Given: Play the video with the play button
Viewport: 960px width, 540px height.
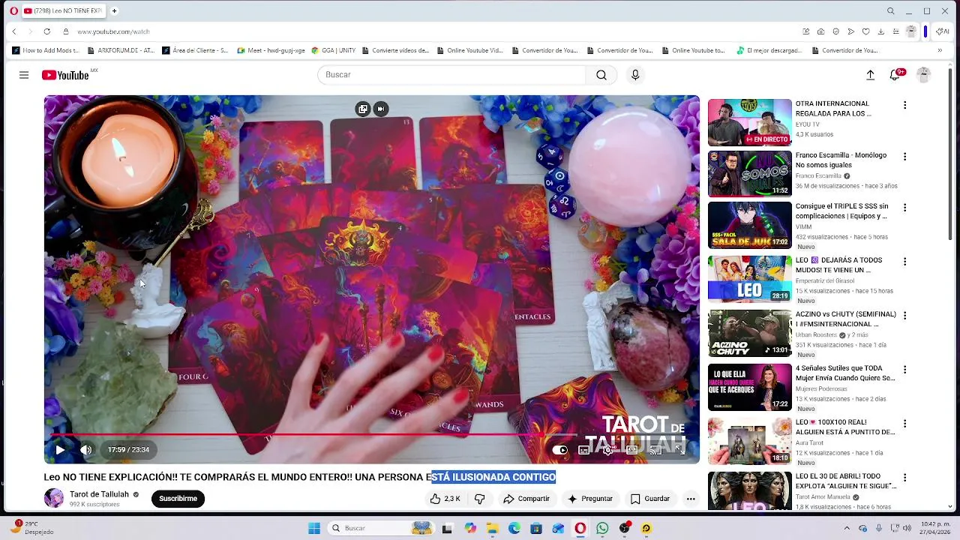Looking at the screenshot, I should click(x=60, y=450).
